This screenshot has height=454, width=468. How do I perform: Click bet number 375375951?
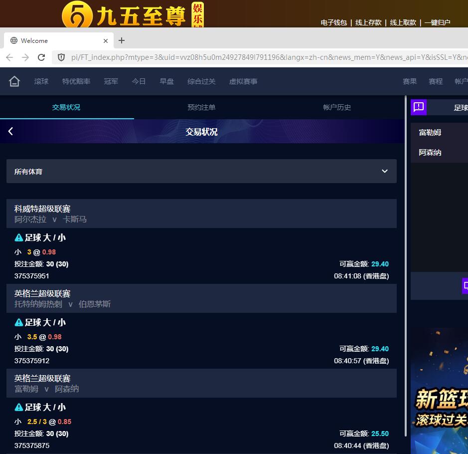click(31, 276)
